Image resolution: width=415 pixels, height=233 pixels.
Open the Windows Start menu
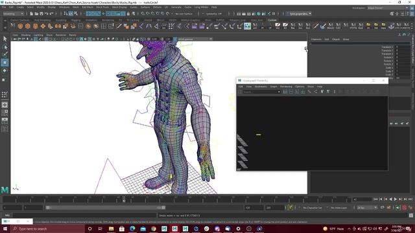coord(5,228)
